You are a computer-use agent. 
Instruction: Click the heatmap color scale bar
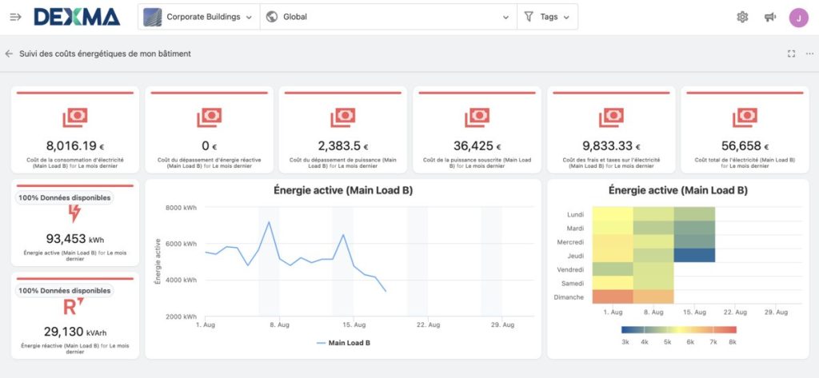click(677, 329)
